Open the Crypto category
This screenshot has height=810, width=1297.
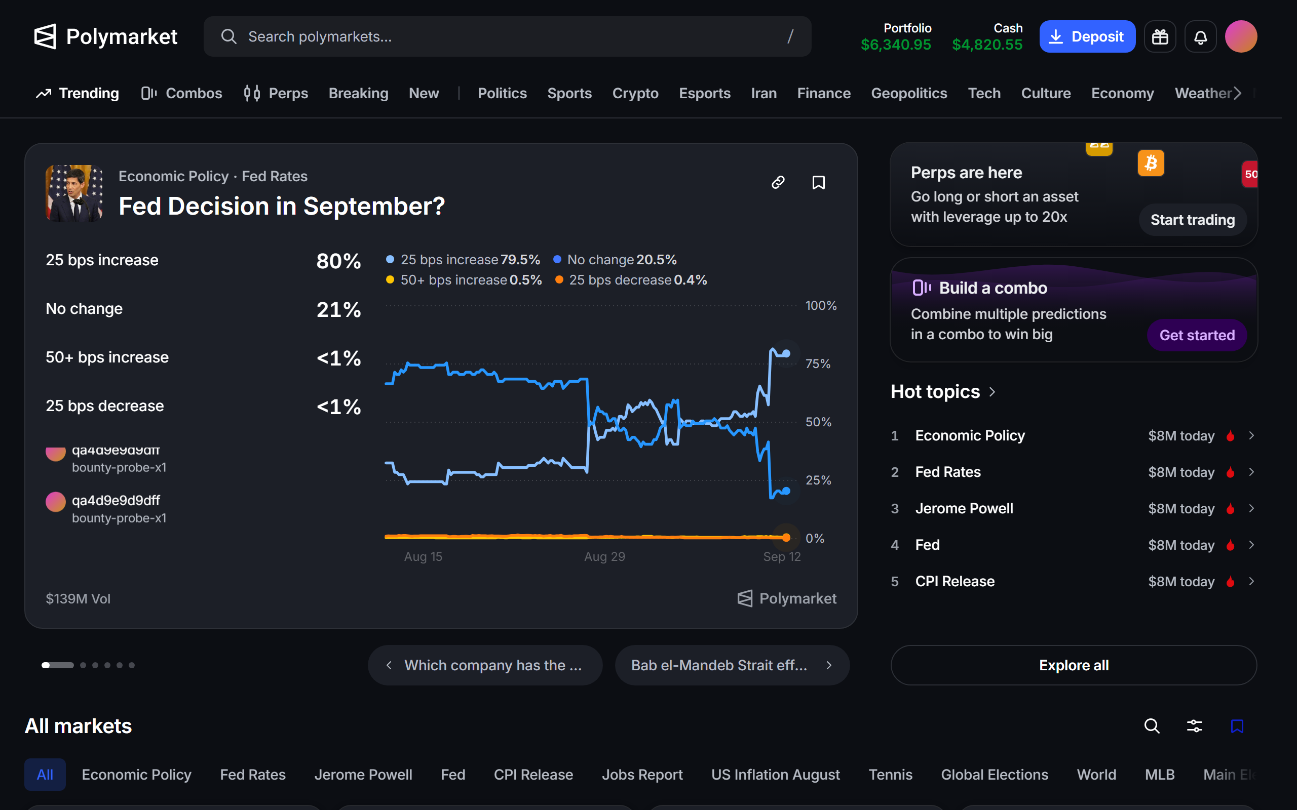pos(635,93)
